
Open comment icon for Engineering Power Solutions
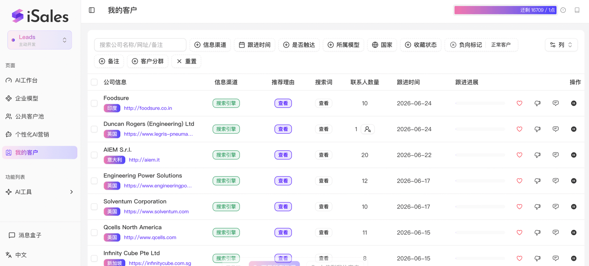pos(556,181)
